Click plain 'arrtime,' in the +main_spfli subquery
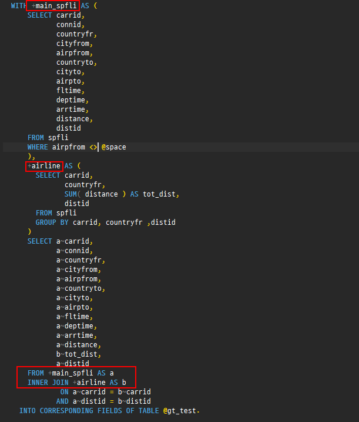Screen dimensions: 359x422 pos(72,109)
